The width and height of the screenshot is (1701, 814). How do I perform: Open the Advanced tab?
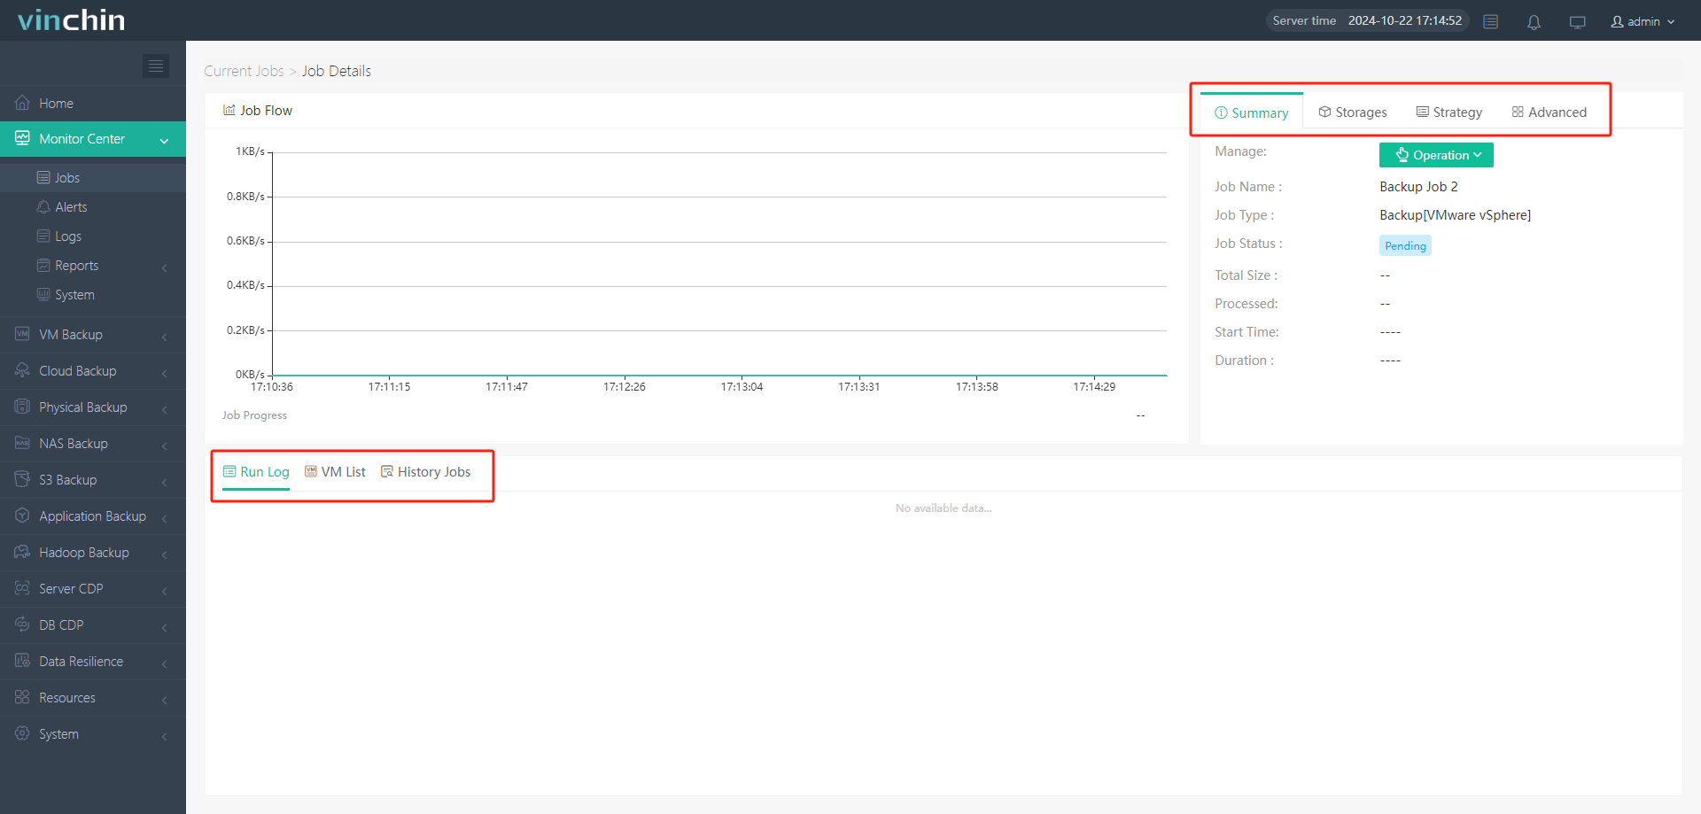(1550, 112)
